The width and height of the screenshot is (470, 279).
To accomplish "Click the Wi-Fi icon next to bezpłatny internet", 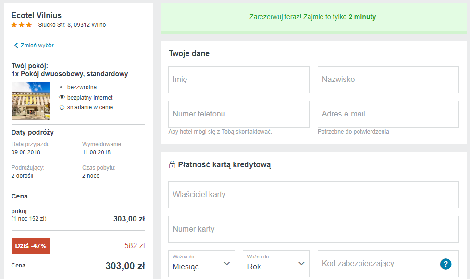I will tap(62, 97).
